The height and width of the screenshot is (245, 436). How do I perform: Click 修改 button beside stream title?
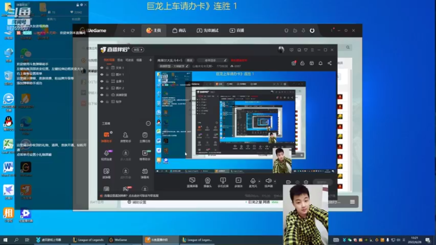tap(189, 60)
